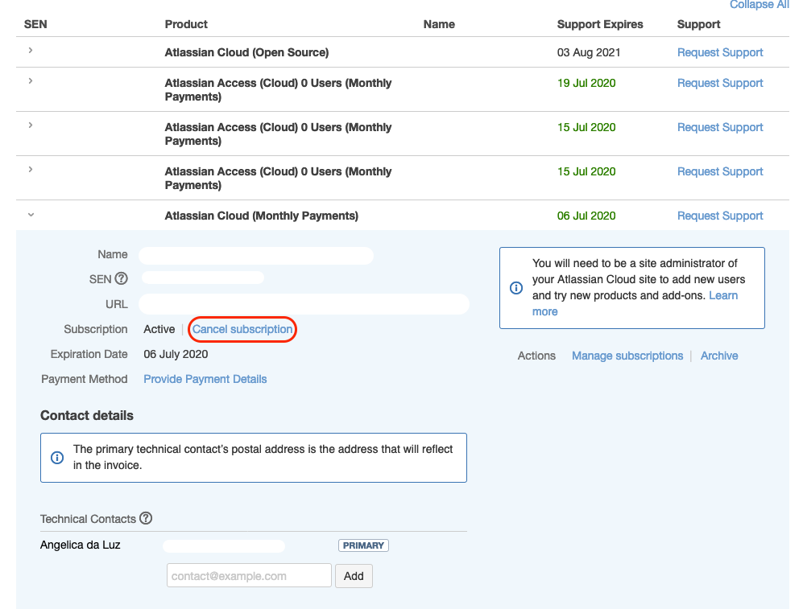
Task: Click the Name column header
Action: coord(439,25)
